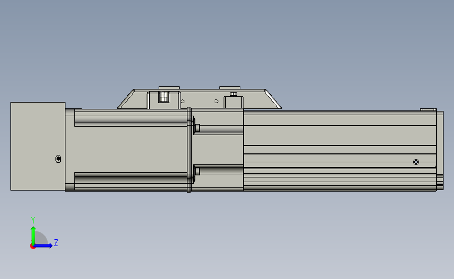Click the green Y axis arrow of the triad
Screen dimensions: 454x279
[x=33, y=235]
